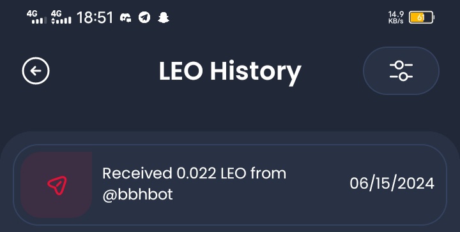
Task: Tap the Telegram notification icon
Action: [144, 18]
